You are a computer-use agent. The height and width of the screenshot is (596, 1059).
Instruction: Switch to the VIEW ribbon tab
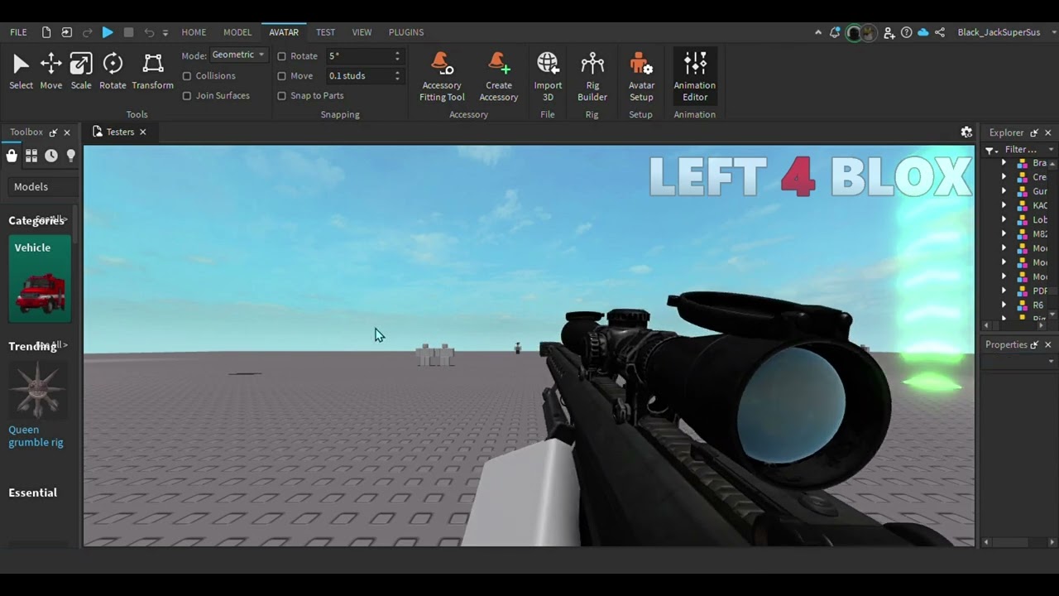click(x=362, y=32)
